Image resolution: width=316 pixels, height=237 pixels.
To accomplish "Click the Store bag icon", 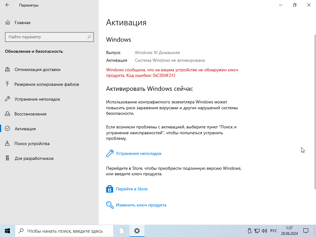I will [110, 189].
